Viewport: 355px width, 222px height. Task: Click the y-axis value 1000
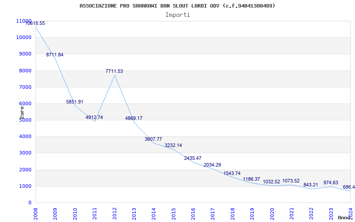click(25, 186)
